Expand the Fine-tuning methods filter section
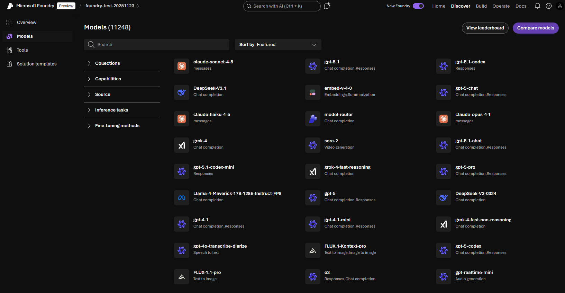The width and height of the screenshot is (565, 293). pyautogui.click(x=122, y=126)
